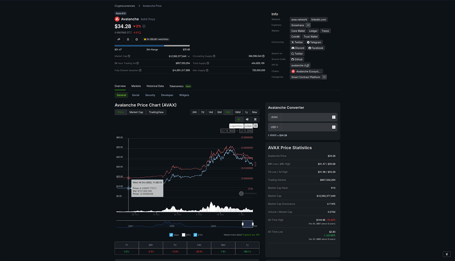
Task: Open the Total Supply help icon
Action: click(208, 63)
